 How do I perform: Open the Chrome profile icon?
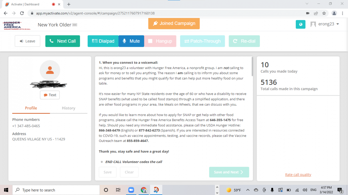coord(334,13)
